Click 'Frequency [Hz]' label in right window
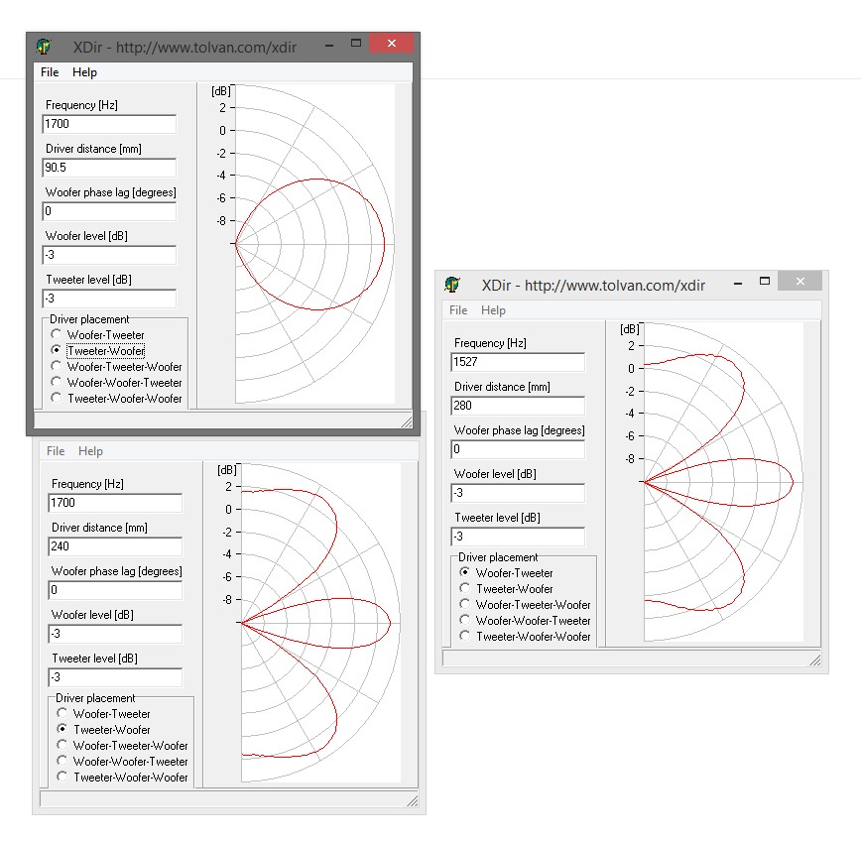The width and height of the screenshot is (861, 841). [490, 343]
